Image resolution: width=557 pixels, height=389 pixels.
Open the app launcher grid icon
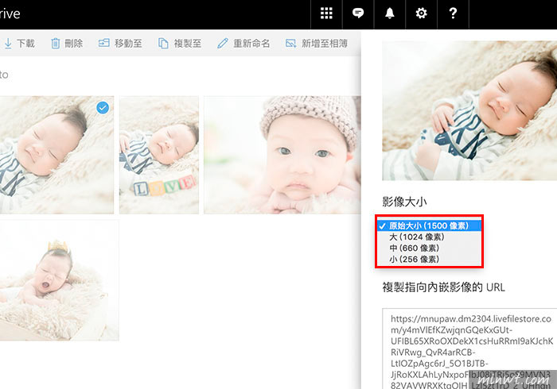click(x=326, y=13)
